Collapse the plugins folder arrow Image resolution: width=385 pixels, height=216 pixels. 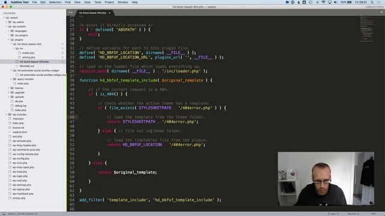[8, 40]
